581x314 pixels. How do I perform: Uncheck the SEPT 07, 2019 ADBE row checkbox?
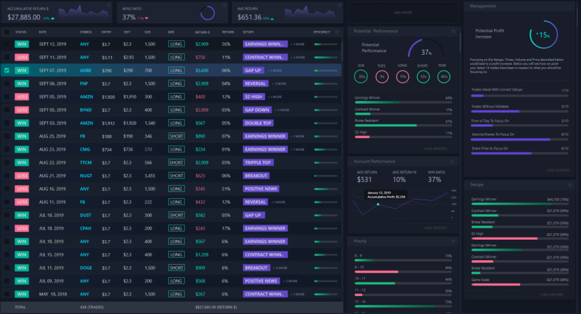[7, 71]
